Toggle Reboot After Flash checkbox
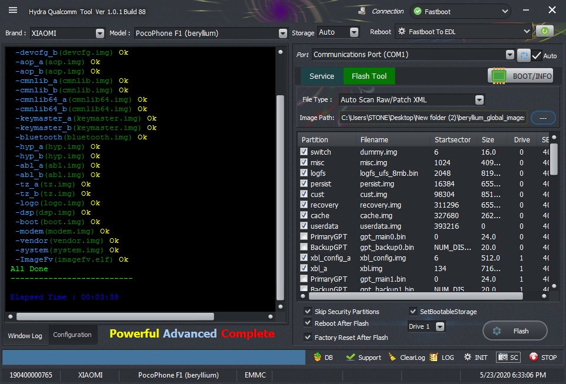Viewport: 566px width, 384px height. click(308, 323)
